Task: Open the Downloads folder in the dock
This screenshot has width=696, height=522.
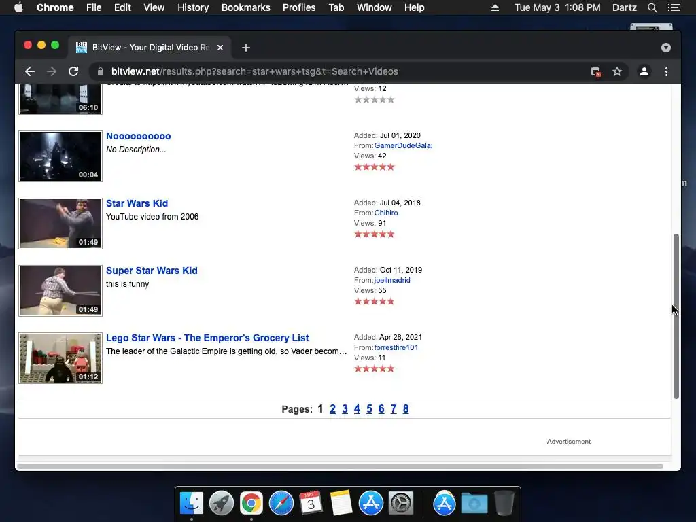Action: click(474, 504)
